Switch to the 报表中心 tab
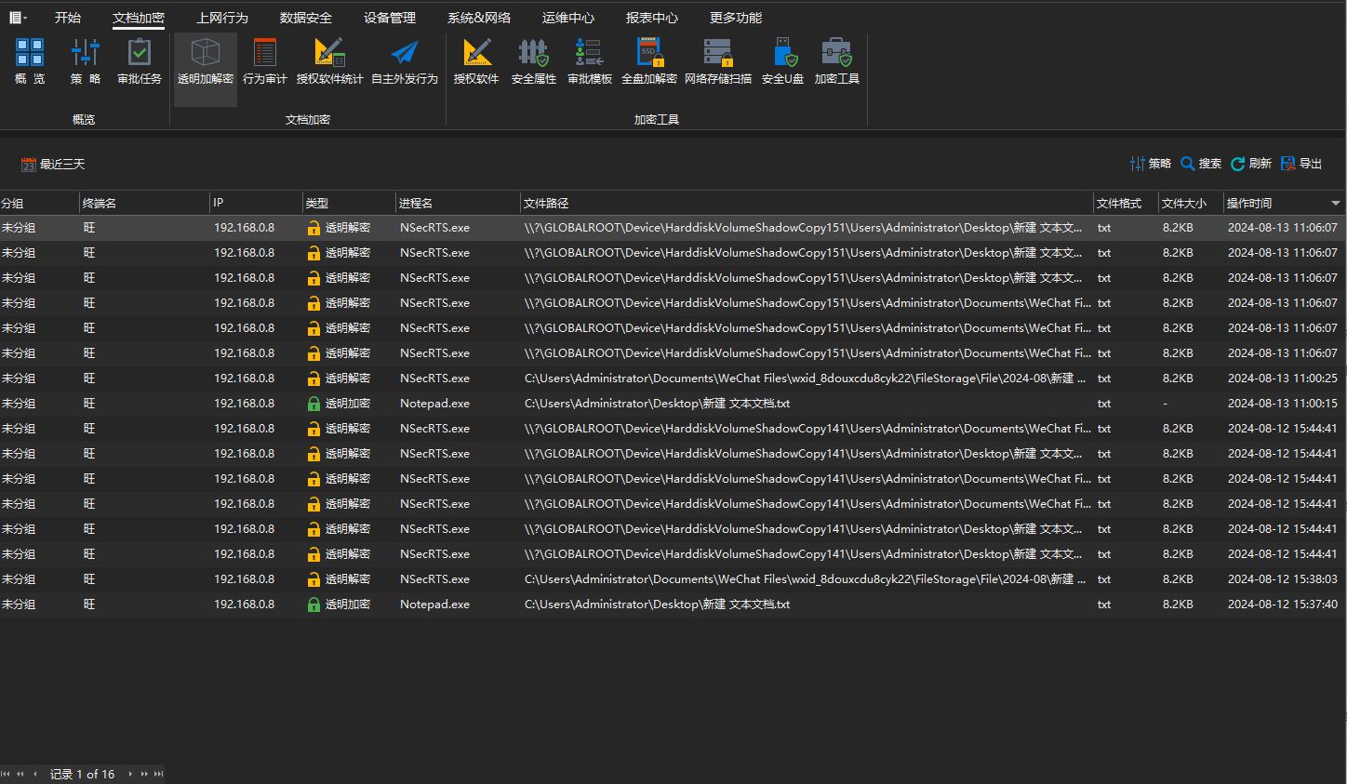 pos(652,18)
